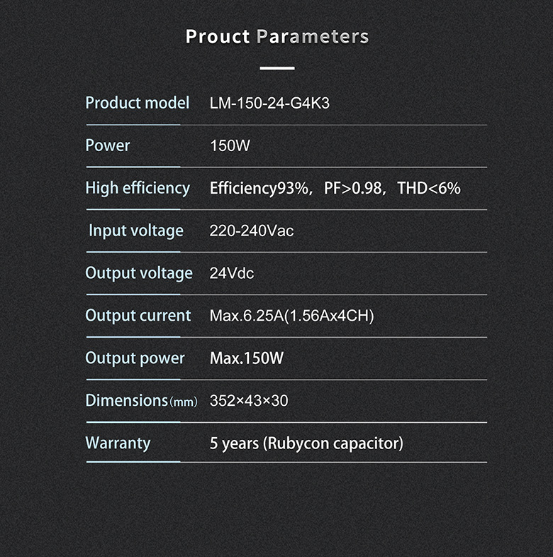This screenshot has width=553, height=557.
Task: Click the "THD<6%" value
Action: point(429,189)
